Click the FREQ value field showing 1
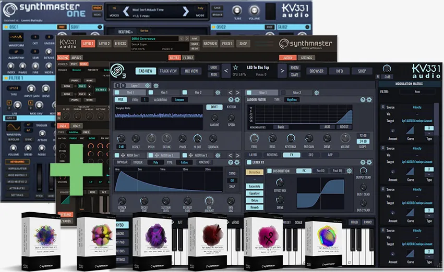444x272 pixels. click(145, 100)
